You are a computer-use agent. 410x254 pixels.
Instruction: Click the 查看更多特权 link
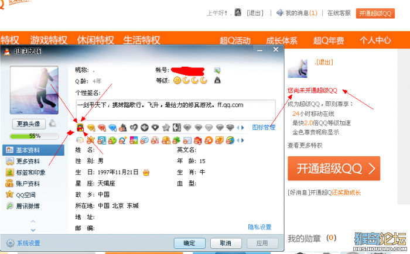[x=305, y=145]
